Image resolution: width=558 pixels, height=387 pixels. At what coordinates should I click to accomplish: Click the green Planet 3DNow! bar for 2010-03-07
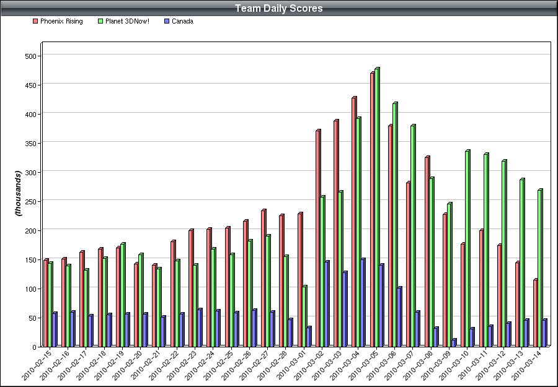(x=413, y=236)
